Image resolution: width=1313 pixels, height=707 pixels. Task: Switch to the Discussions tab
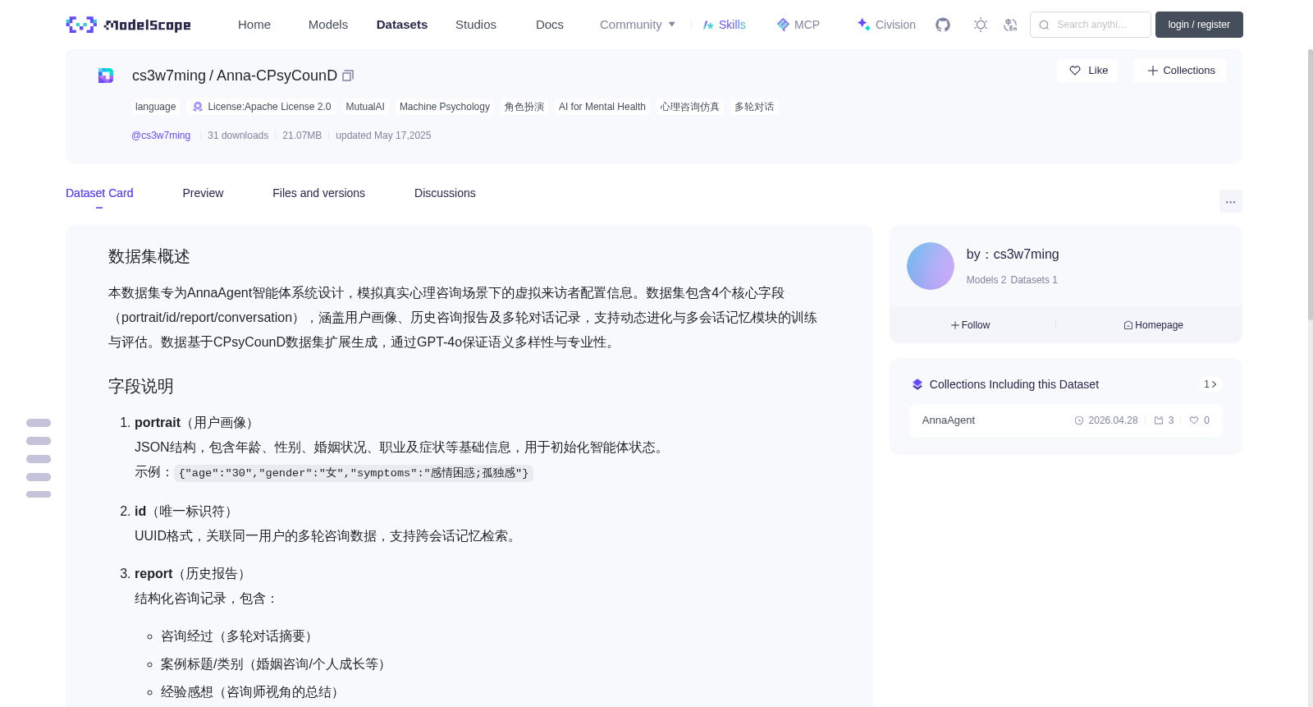445,193
